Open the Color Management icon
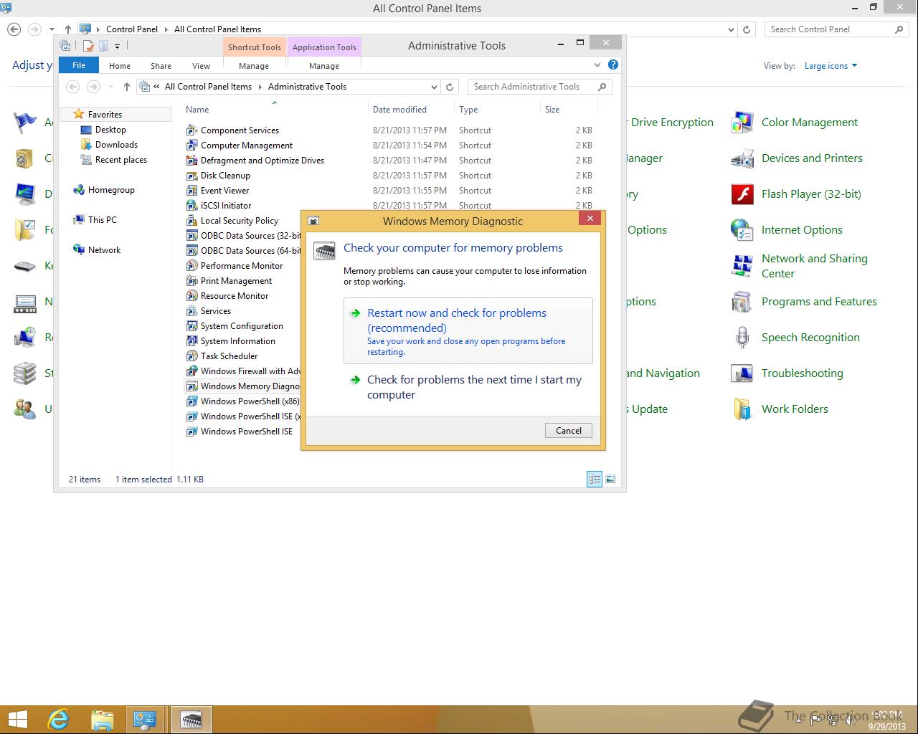Viewport: 918px width, 734px height. tap(742, 123)
